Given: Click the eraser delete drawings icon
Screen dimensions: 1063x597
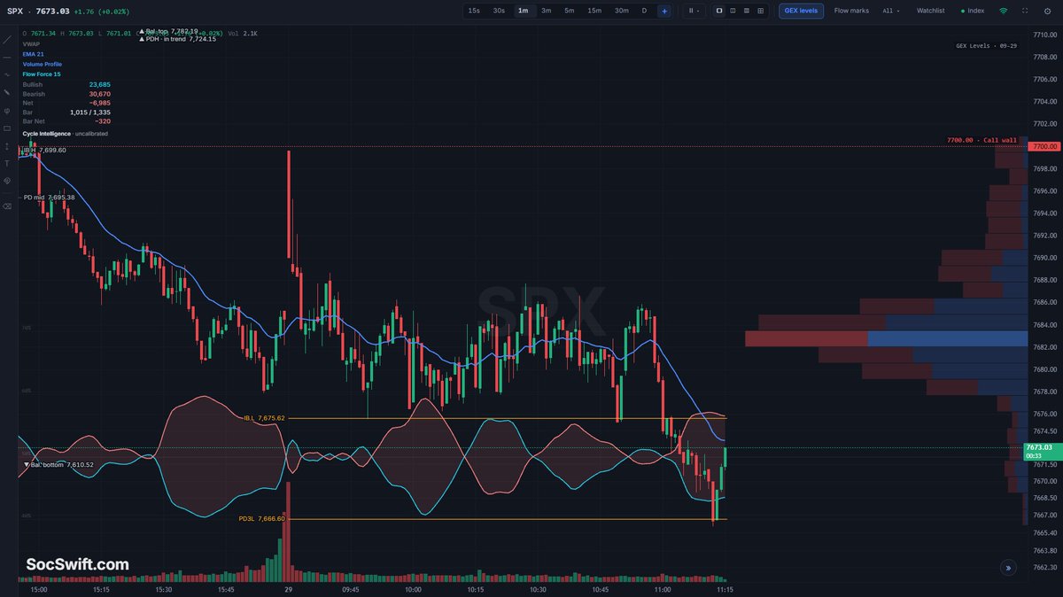Looking at the screenshot, I should tap(7, 205).
